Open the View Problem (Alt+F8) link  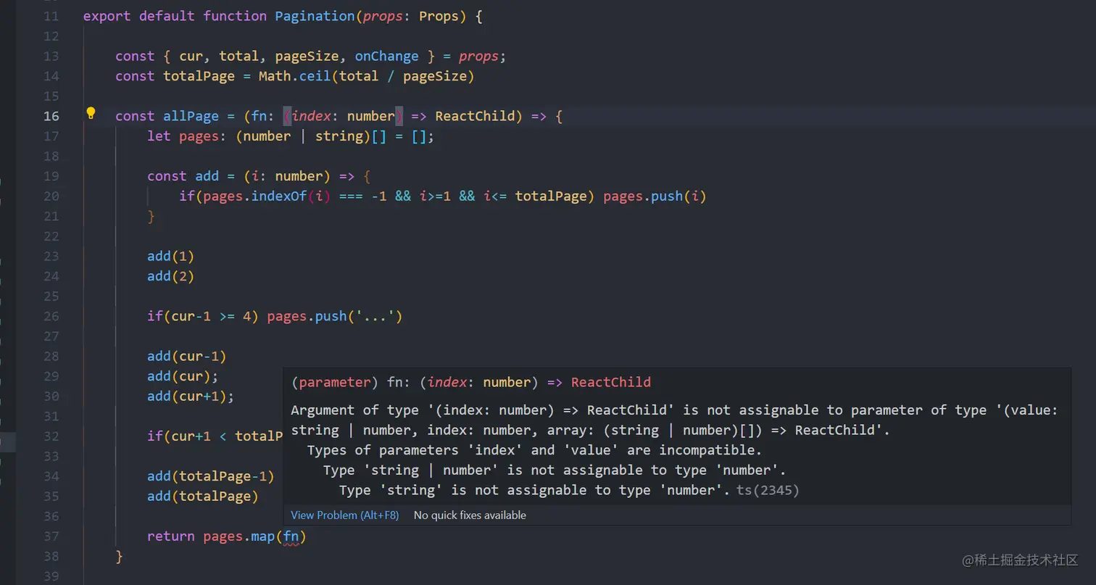[x=345, y=515]
